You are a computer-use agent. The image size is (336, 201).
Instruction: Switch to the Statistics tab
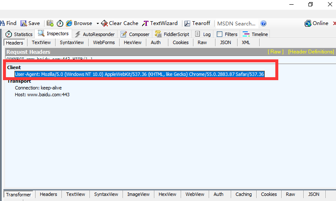(x=19, y=34)
